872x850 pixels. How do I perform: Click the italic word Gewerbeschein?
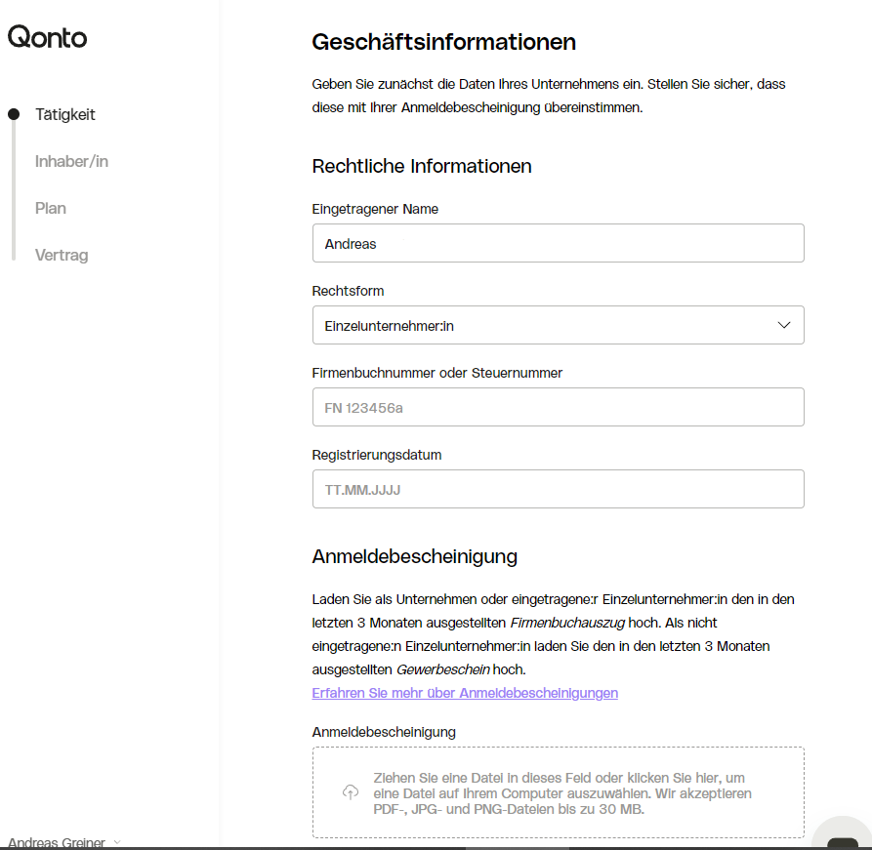(x=443, y=669)
